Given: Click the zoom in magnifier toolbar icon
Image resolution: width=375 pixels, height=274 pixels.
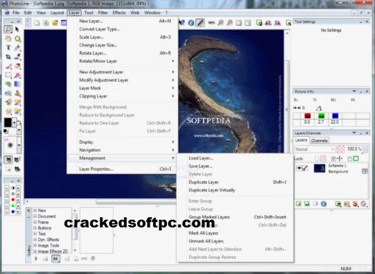Looking at the screenshot, I should (221, 23).
